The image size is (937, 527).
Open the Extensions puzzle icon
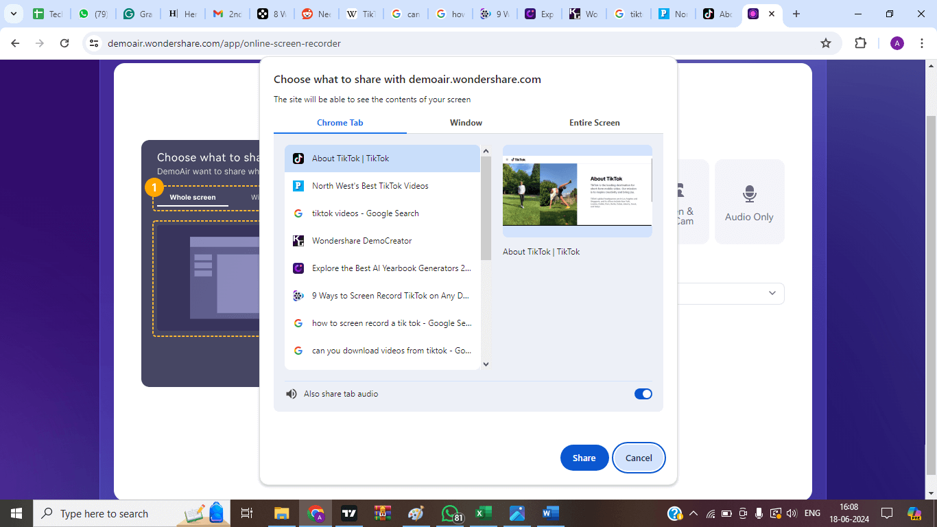click(x=860, y=43)
